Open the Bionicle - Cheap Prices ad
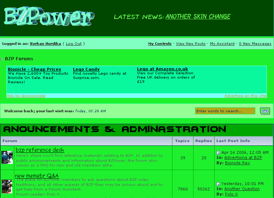This screenshot has height=198, width=274. coord(34,69)
